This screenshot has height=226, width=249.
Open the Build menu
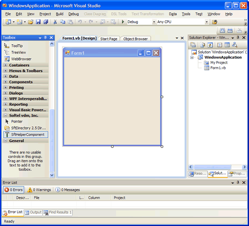(x=60, y=14)
